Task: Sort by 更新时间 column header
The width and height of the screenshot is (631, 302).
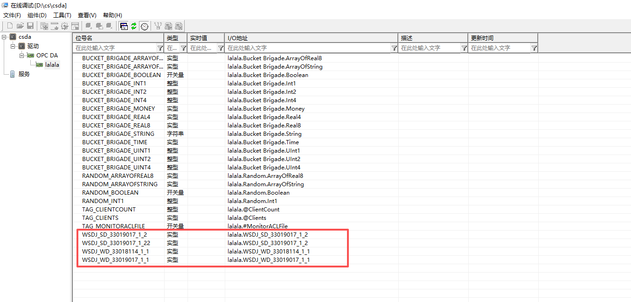Action: (x=503, y=38)
